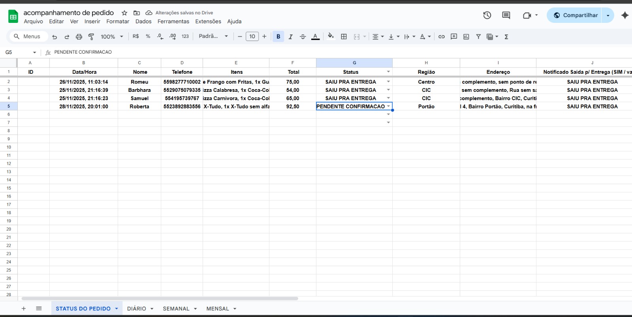632x317 pixels.
Task: Open the comments history icon
Action: (x=506, y=15)
